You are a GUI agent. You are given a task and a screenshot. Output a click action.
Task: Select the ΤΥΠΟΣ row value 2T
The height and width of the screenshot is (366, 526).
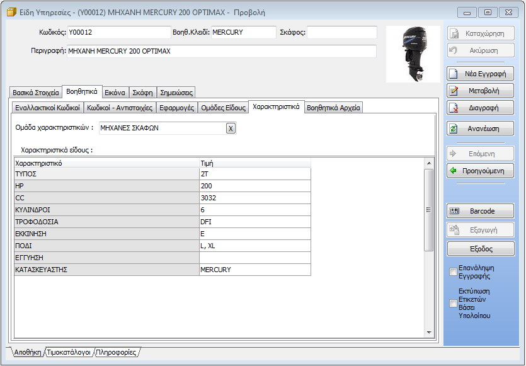pyautogui.click(x=255, y=174)
